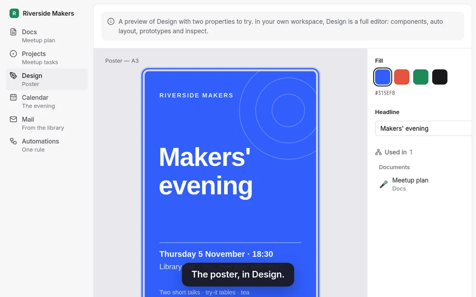Click Thursday 5 November · 18:30 on poster
The width and height of the screenshot is (476, 297).
216,254
